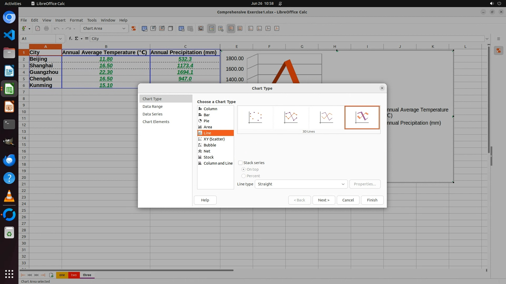The image size is (506, 284).
Task: Enable the Stack series checkbox
Action: pos(240,163)
